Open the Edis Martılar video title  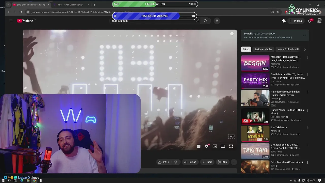coord(287,162)
